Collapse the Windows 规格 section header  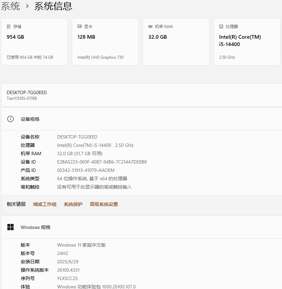(142, 227)
